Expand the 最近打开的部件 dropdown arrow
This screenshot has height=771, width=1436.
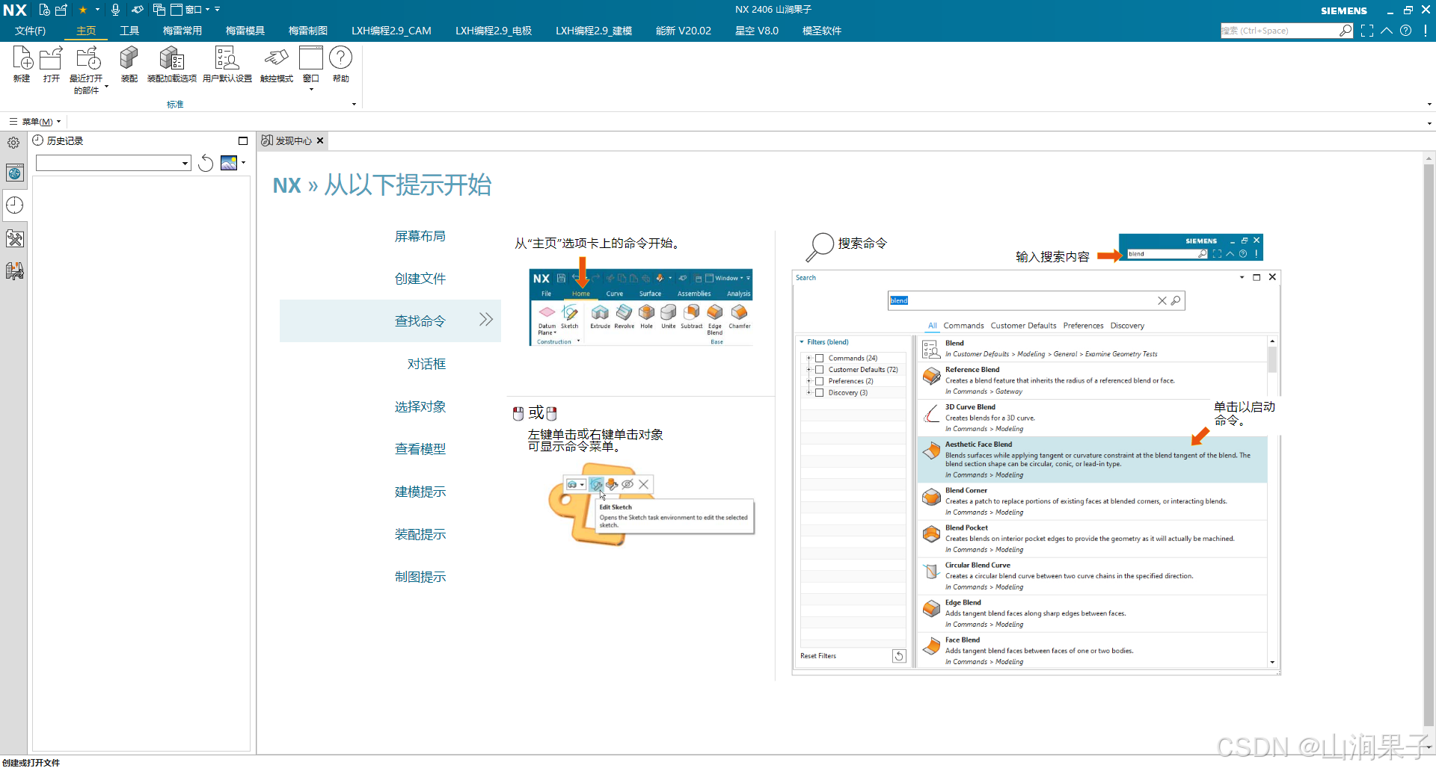pyautogui.click(x=106, y=87)
